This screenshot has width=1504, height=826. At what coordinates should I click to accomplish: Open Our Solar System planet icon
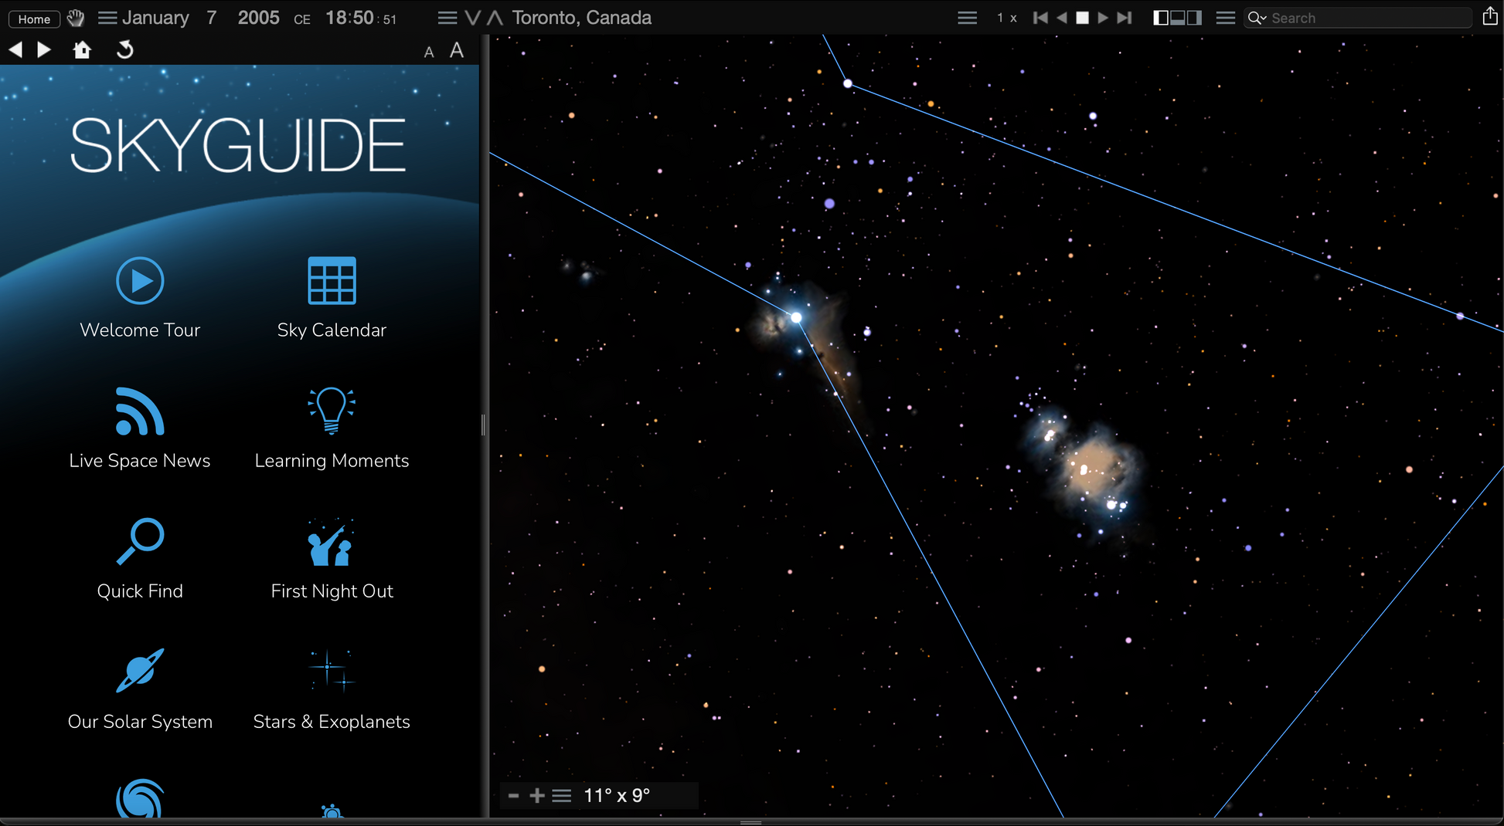[x=140, y=670]
